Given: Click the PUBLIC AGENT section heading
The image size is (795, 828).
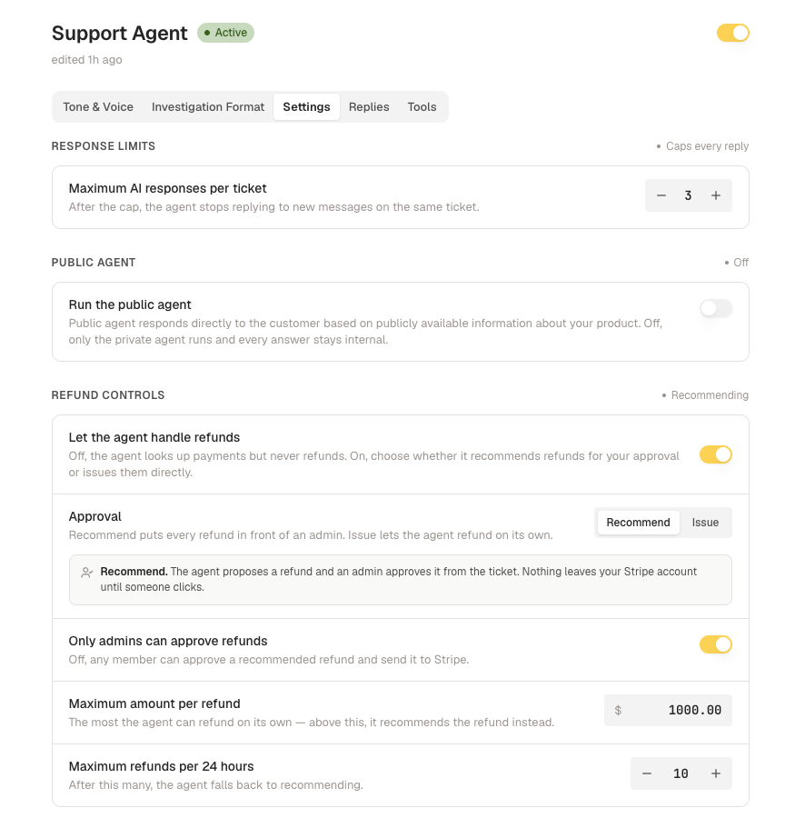Looking at the screenshot, I should pyautogui.click(x=94, y=263).
